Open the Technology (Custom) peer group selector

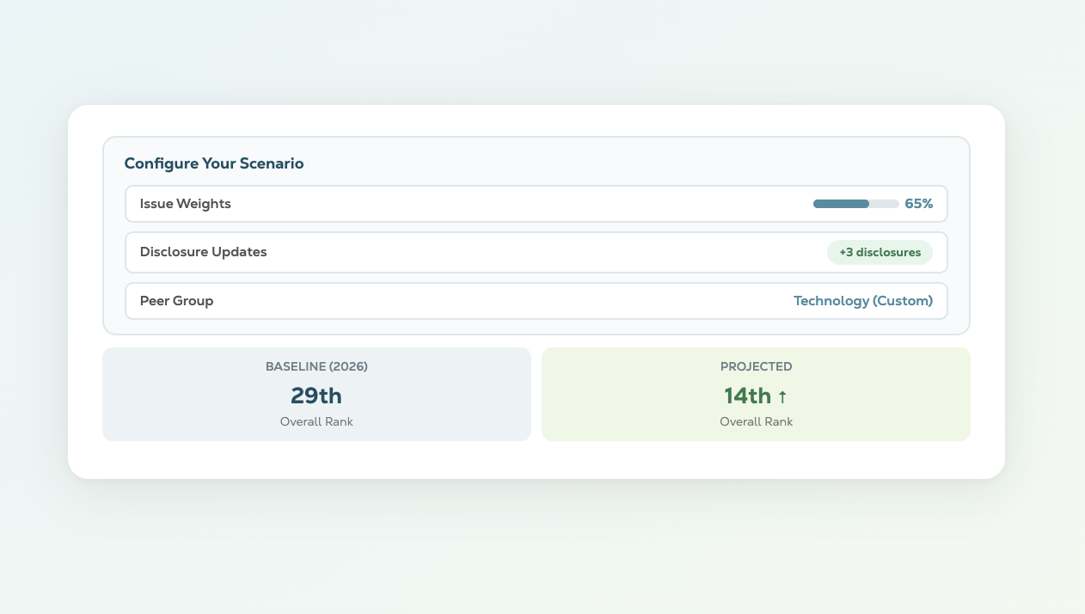pyautogui.click(x=862, y=301)
